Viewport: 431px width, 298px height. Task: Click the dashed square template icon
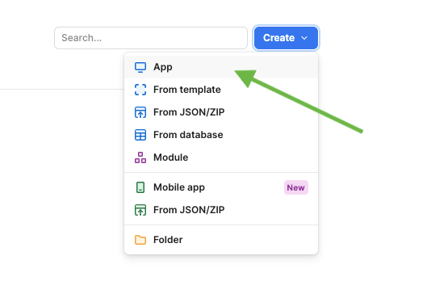coord(140,90)
